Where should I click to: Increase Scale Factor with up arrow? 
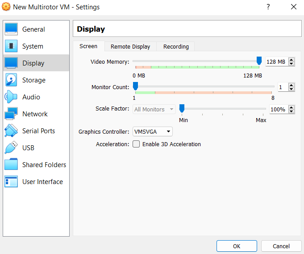291,107
